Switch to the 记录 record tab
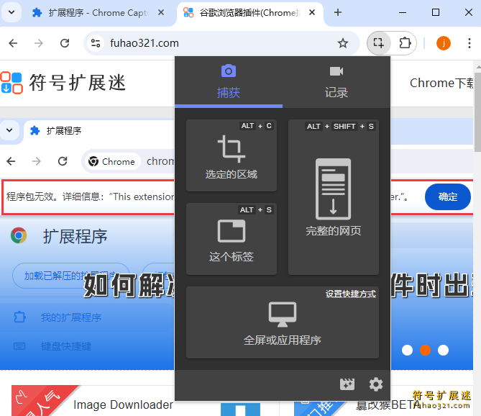This screenshot has width=481, height=416. click(336, 82)
